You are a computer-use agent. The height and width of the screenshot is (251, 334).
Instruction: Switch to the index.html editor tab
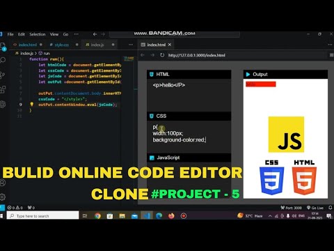28,45
